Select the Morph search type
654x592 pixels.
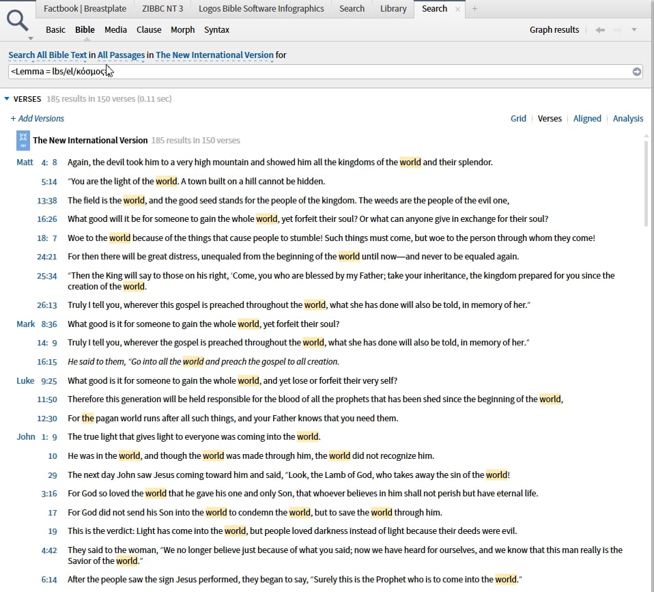(x=183, y=29)
